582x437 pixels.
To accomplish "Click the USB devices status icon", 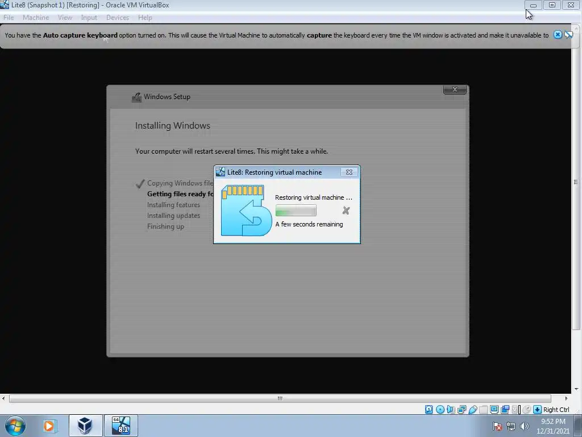I will tap(472, 410).
